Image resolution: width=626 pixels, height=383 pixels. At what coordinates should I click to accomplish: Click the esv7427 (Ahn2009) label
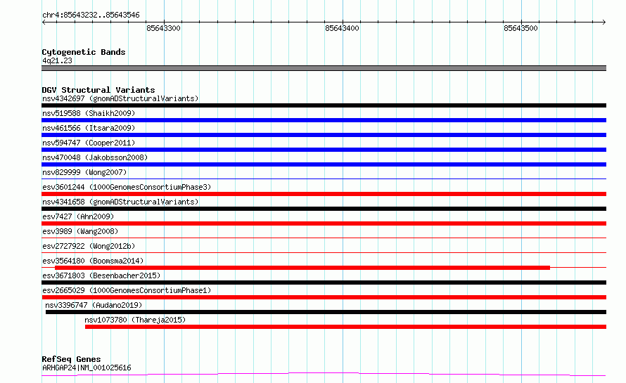click(78, 216)
